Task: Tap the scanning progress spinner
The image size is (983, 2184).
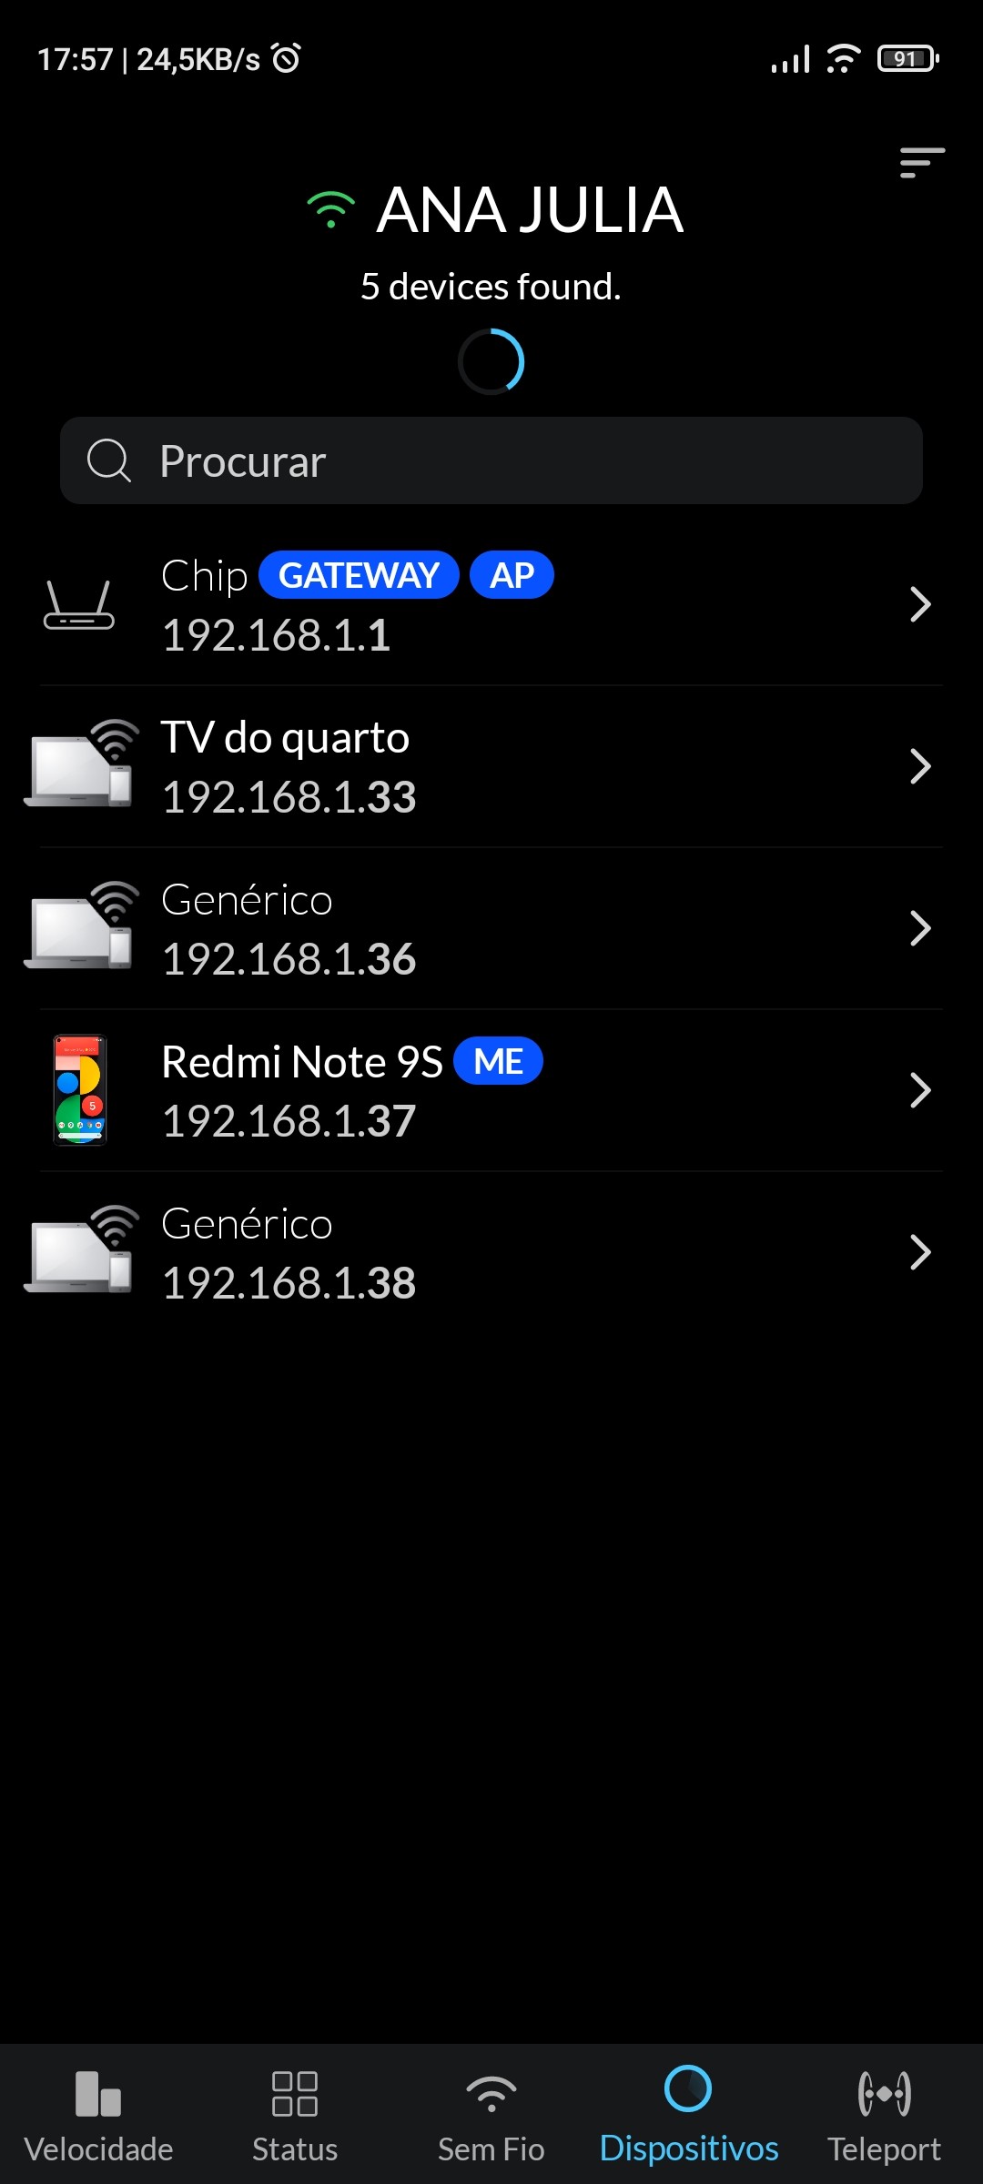Action: (491, 362)
